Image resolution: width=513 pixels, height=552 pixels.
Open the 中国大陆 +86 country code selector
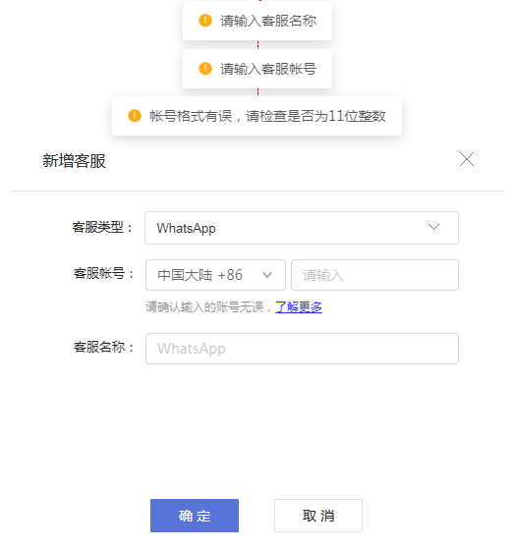[x=215, y=275]
